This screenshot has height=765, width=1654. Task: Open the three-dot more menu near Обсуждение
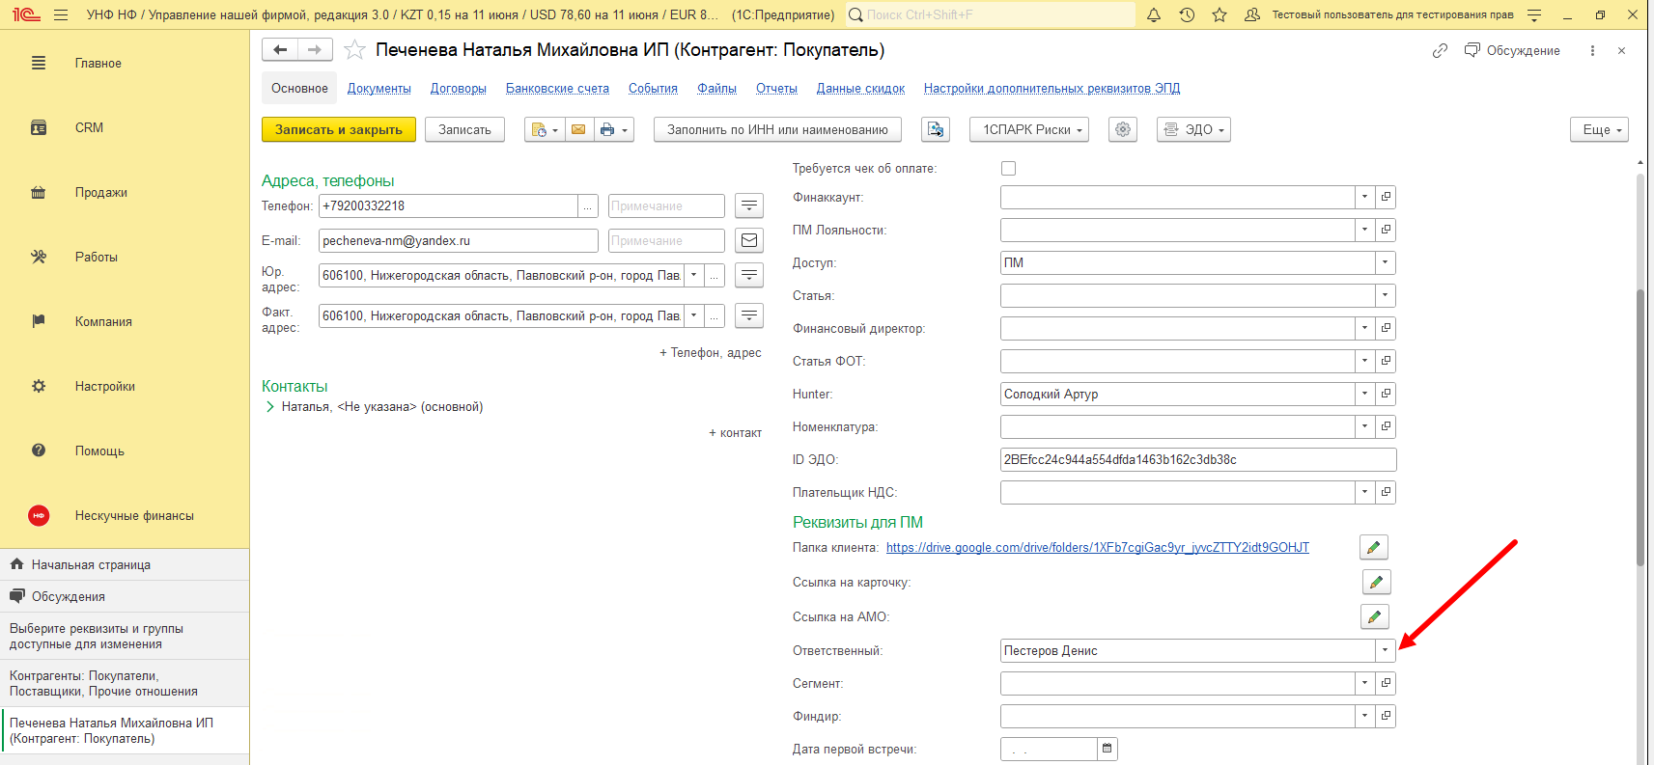pyautogui.click(x=1592, y=50)
